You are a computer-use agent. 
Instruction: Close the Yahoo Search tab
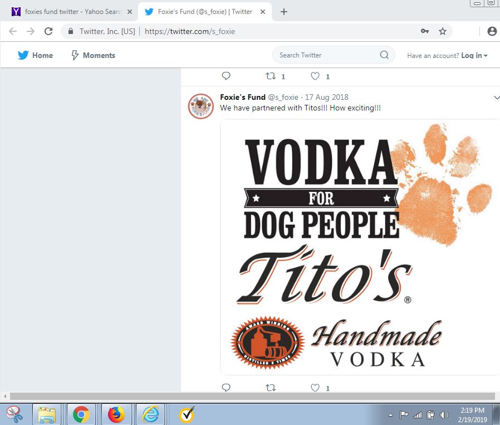click(x=130, y=12)
